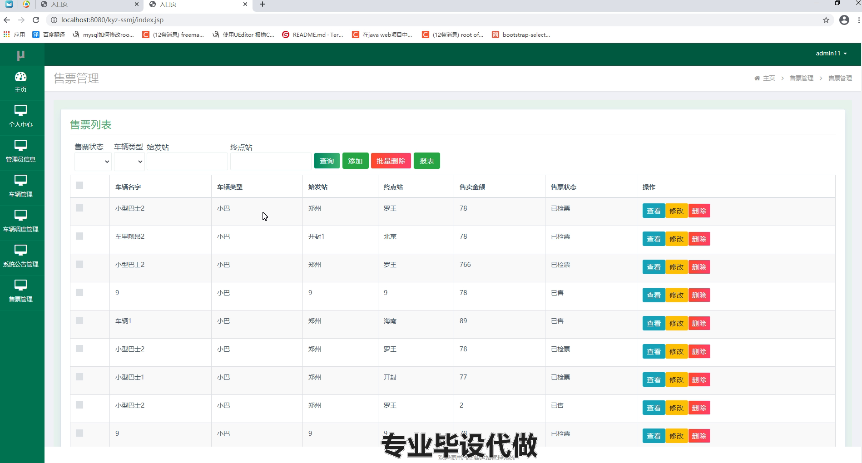The width and height of the screenshot is (862, 463).
Task: Check checkbox of 小型巴士2 row priced 78 above 小型巴士1
Action: [79, 349]
